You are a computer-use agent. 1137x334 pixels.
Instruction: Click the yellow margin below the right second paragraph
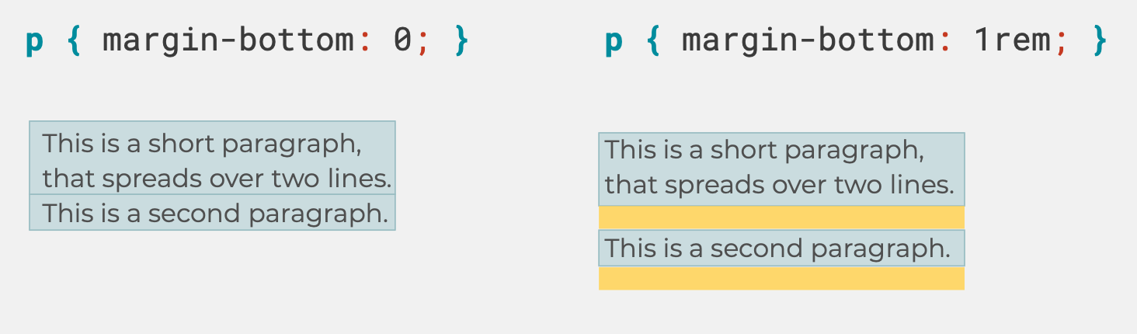click(781, 278)
